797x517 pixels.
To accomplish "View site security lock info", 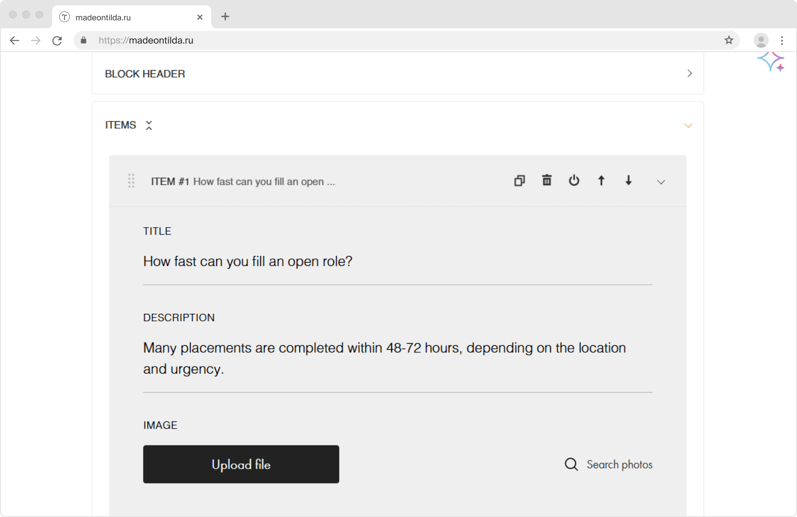I will pyautogui.click(x=83, y=40).
